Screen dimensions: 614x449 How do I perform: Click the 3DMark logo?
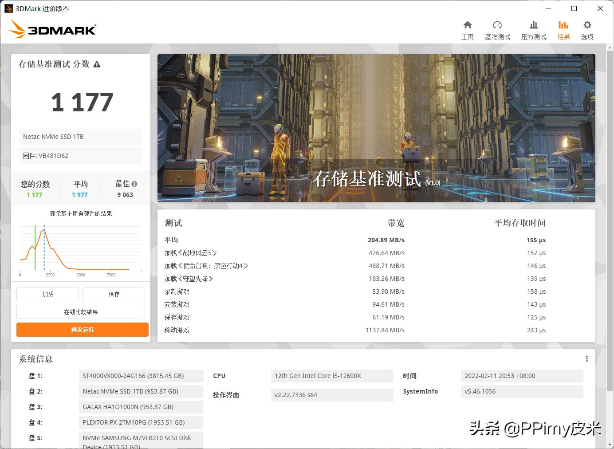[x=52, y=28]
